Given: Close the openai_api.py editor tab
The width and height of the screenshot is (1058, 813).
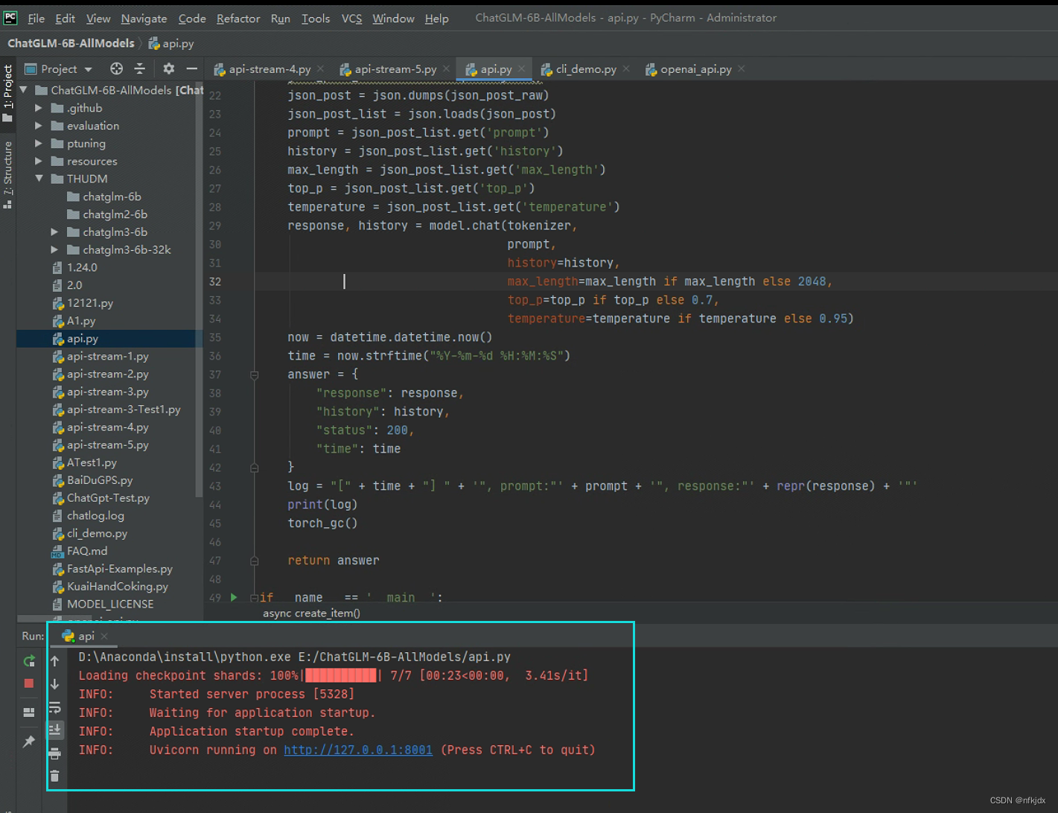Looking at the screenshot, I should point(742,68).
